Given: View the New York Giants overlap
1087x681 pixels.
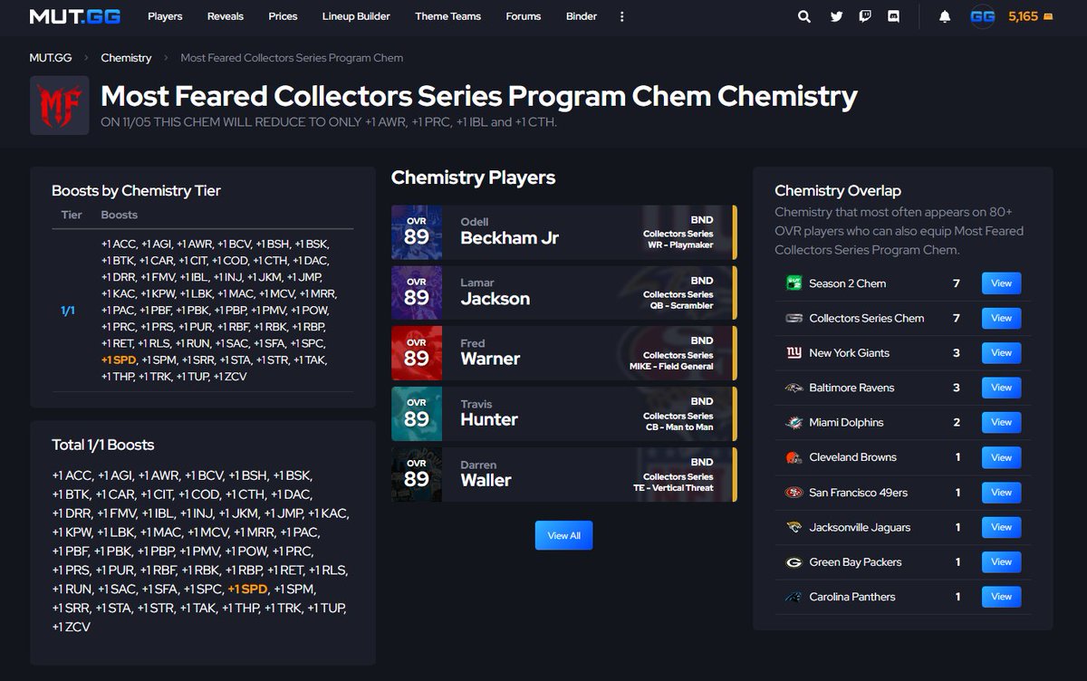Looking at the screenshot, I should click(1001, 353).
